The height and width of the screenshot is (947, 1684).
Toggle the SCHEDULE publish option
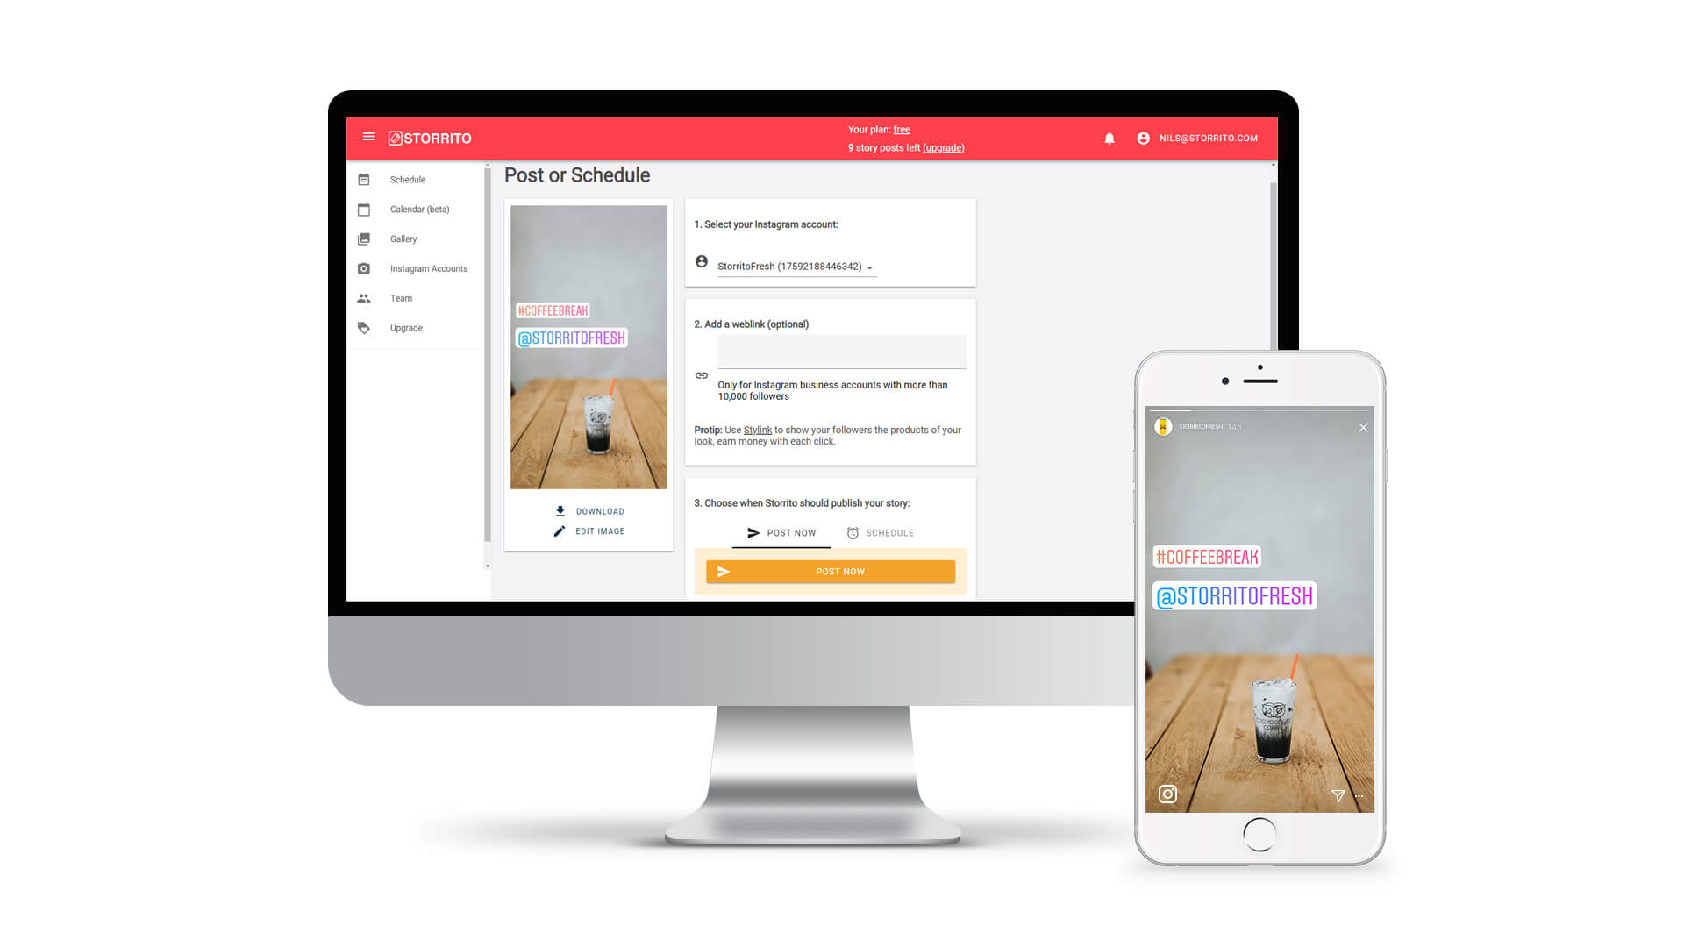pos(881,532)
